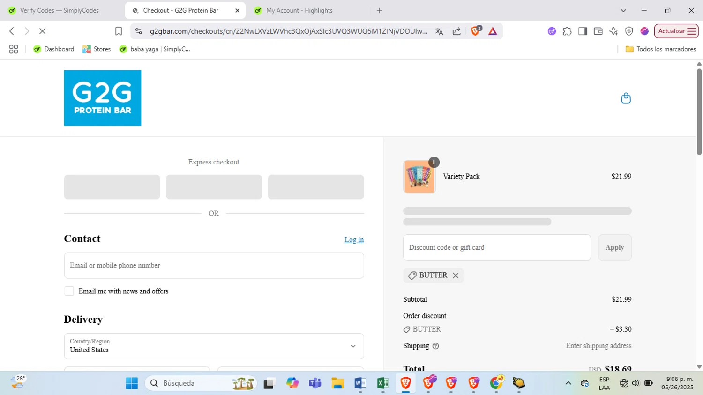Click the taskbar Búsqueda search box
The width and height of the screenshot is (703, 395).
point(201,383)
